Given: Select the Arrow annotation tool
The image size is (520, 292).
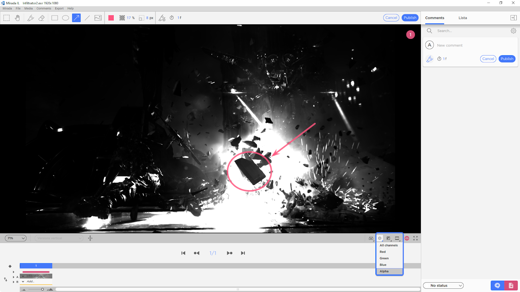Looking at the screenshot, I should tap(76, 18).
